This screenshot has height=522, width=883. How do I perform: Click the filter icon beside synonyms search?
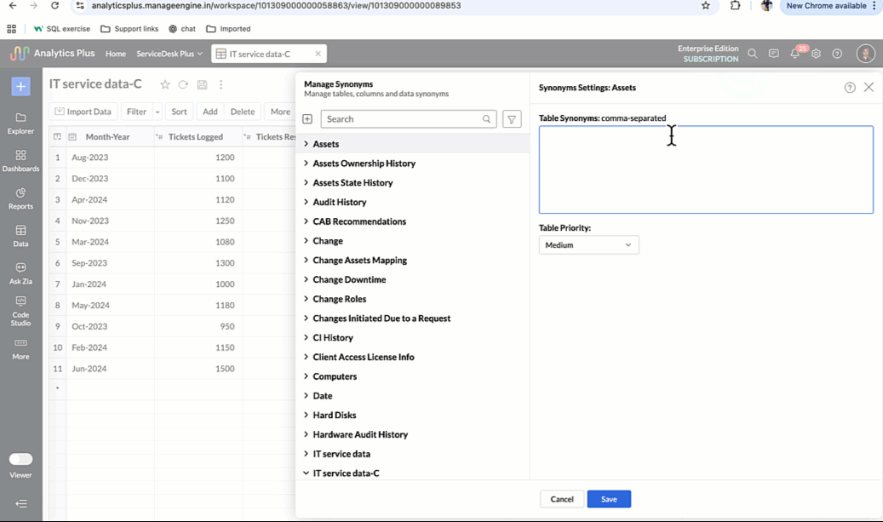coord(512,119)
